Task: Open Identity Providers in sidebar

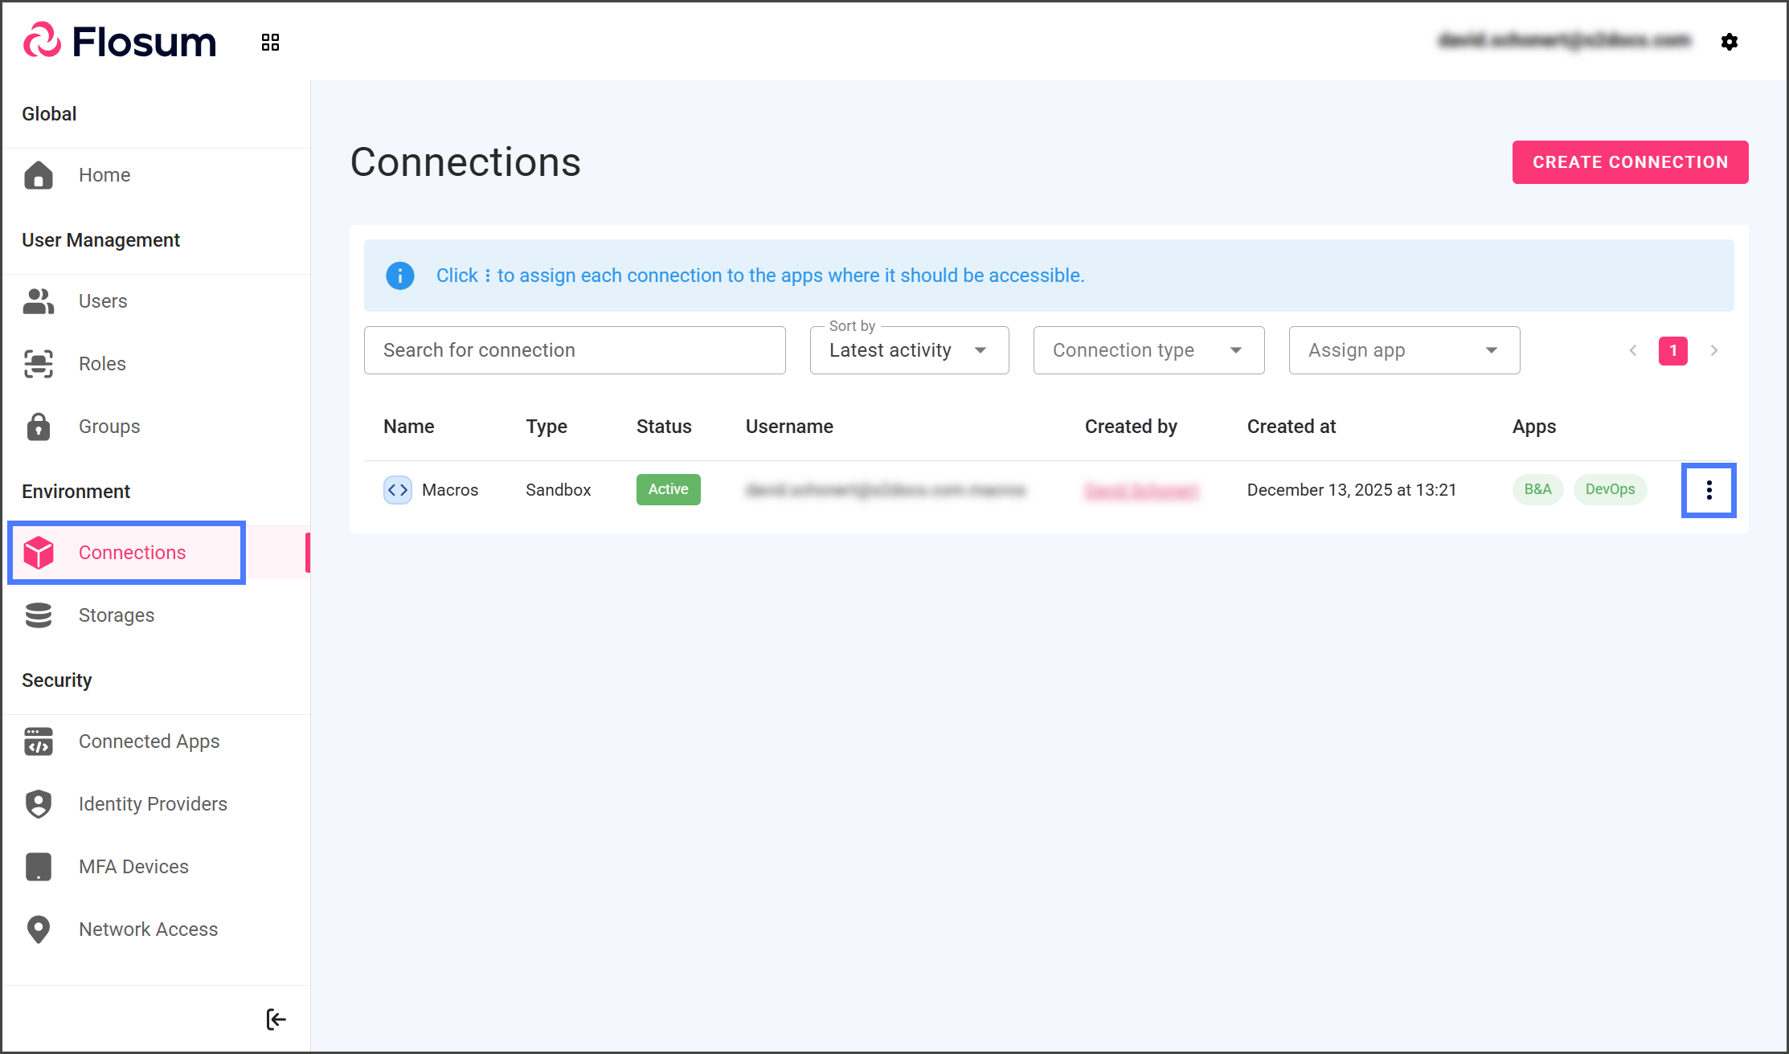Action: click(153, 804)
